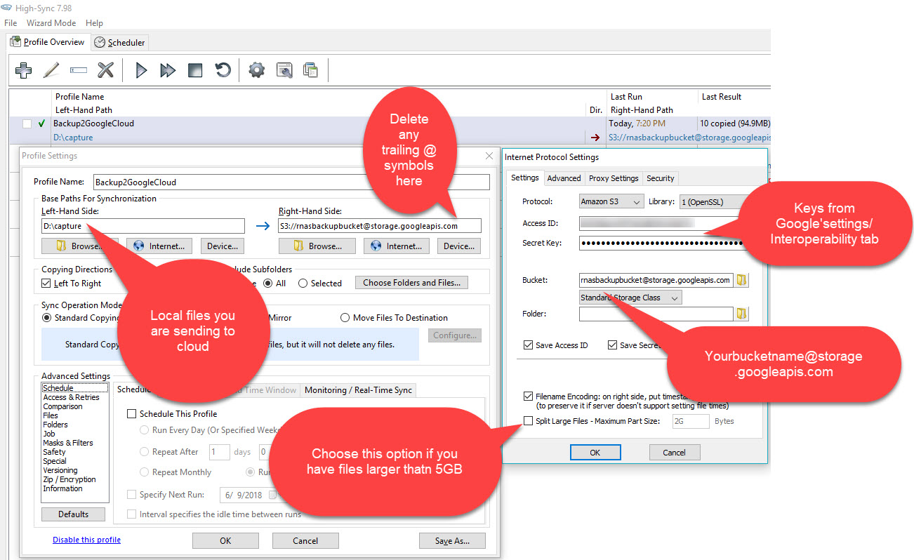The width and height of the screenshot is (914, 560).
Task: Click the Disable this profile link
Action: (x=86, y=540)
